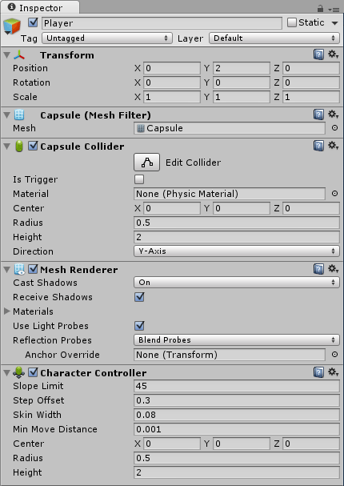Viewport: 344px width, 486px height.
Task: Click the Player GameObject cube icon
Action: (x=12, y=26)
